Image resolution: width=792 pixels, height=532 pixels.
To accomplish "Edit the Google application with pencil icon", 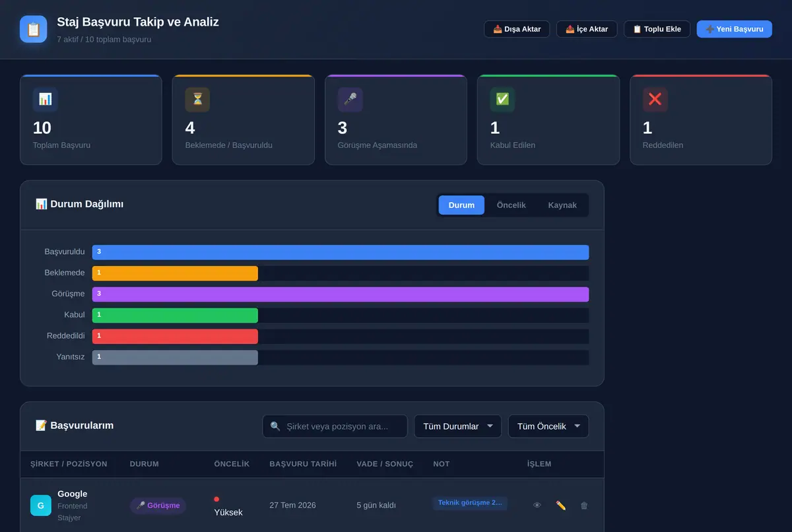I will tap(561, 506).
